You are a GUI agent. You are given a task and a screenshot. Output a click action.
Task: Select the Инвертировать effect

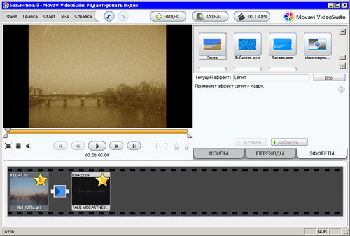(x=318, y=46)
